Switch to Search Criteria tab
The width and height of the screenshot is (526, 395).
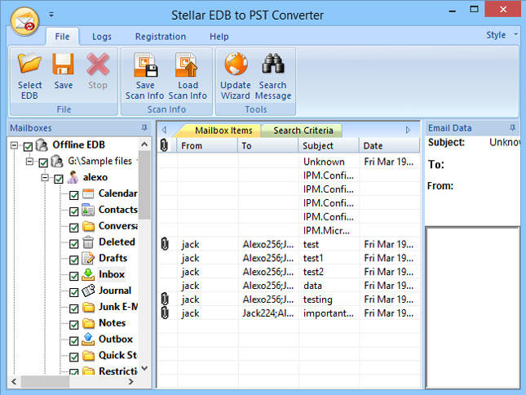pyautogui.click(x=303, y=131)
